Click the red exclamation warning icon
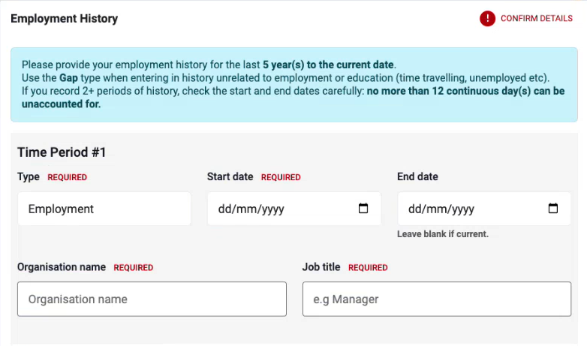 pyautogui.click(x=488, y=19)
